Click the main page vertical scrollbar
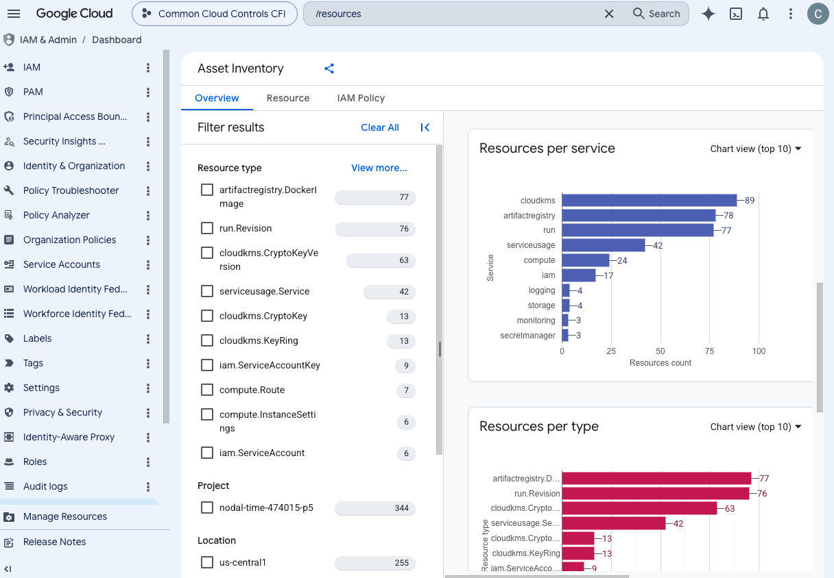This screenshot has height=578, width=834. click(820, 347)
